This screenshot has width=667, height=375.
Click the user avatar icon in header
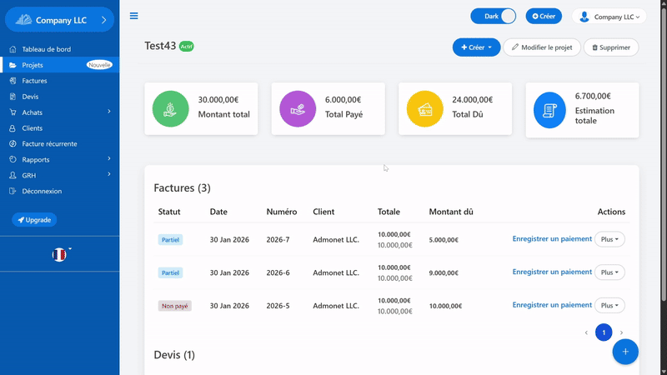584,17
